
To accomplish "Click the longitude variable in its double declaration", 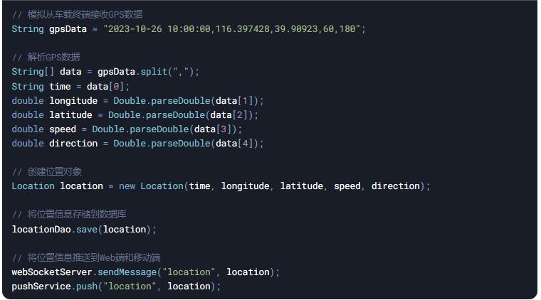I will coord(73,100).
